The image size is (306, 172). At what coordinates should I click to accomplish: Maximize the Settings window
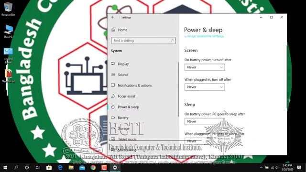[x=271, y=17]
